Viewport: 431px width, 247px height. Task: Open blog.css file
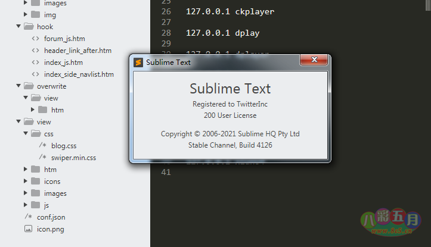[64, 146]
